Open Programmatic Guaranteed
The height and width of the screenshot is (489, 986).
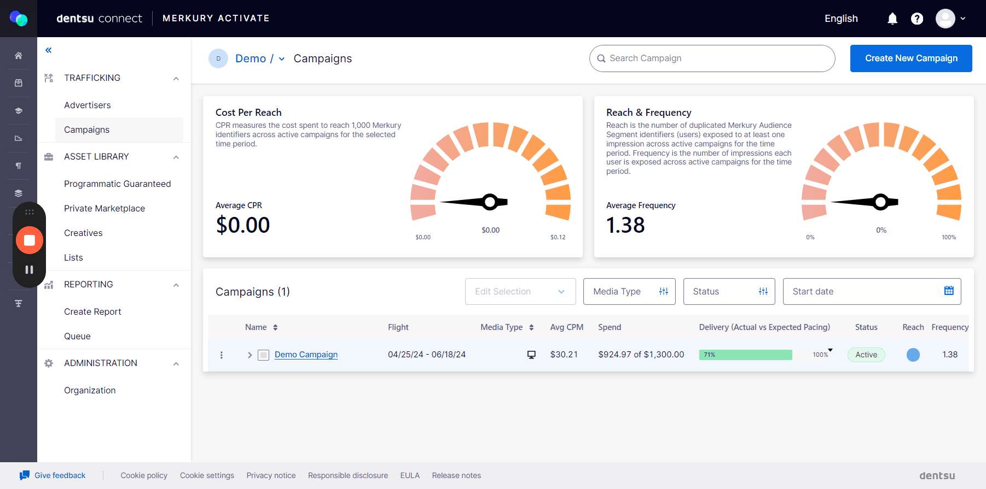coord(118,184)
